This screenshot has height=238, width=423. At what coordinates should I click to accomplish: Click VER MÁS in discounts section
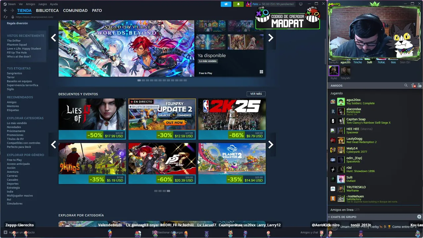[256, 94]
